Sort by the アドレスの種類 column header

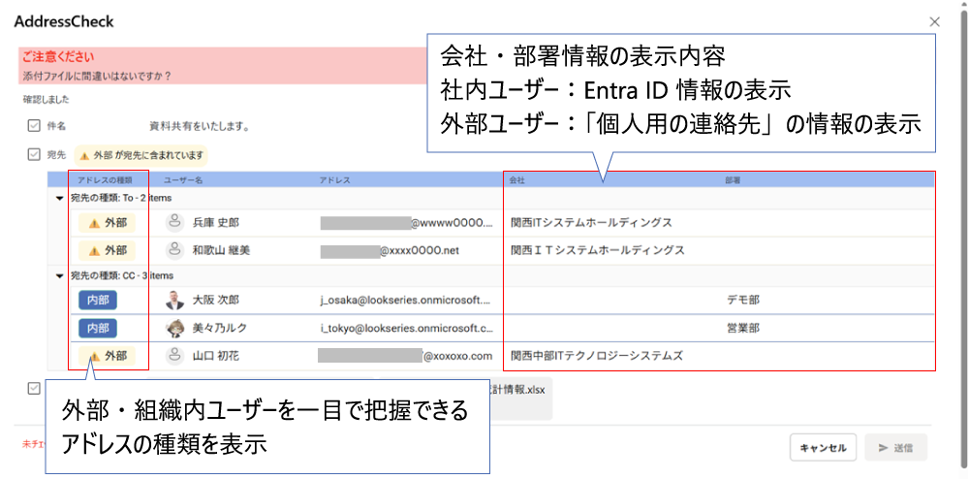(105, 179)
